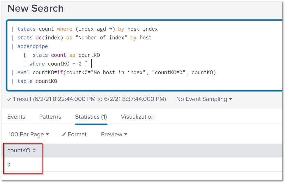Viewport: 285px width, 183px height.
Task: Expand the 100 Per Page dropdown
Action: [x=29, y=134]
